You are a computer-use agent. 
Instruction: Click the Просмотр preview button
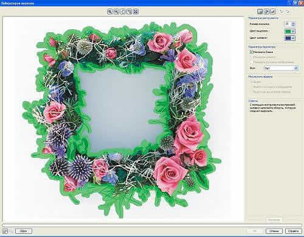(x=274, y=220)
